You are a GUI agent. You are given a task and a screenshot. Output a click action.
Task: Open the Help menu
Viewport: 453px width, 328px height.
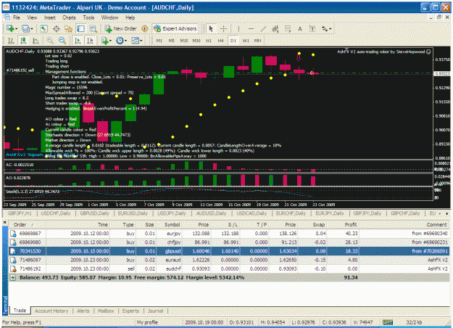pyautogui.click(x=130, y=17)
